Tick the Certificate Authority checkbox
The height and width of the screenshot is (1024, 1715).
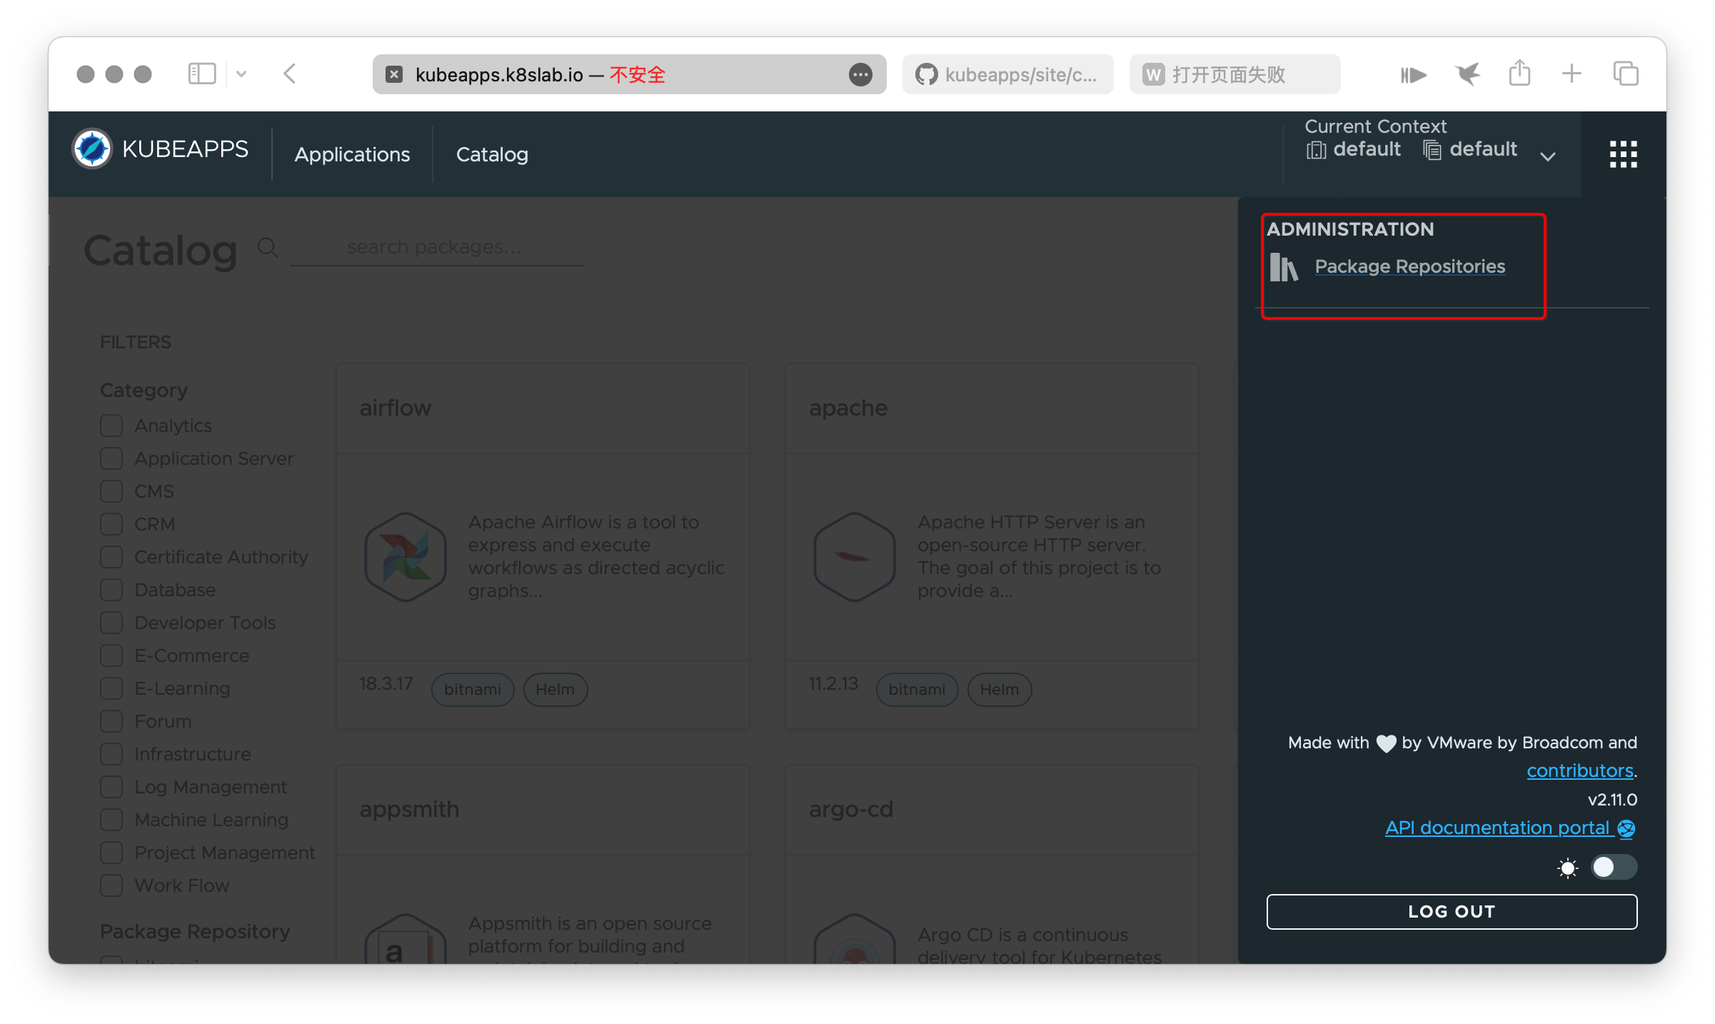111,557
